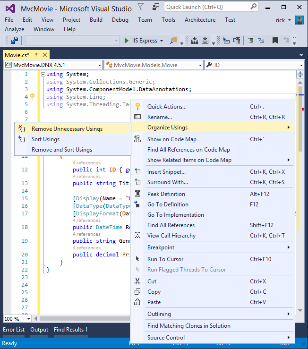Click the bookmark icon in the toolbar
This screenshot has height=349, width=308.
coord(275,41)
